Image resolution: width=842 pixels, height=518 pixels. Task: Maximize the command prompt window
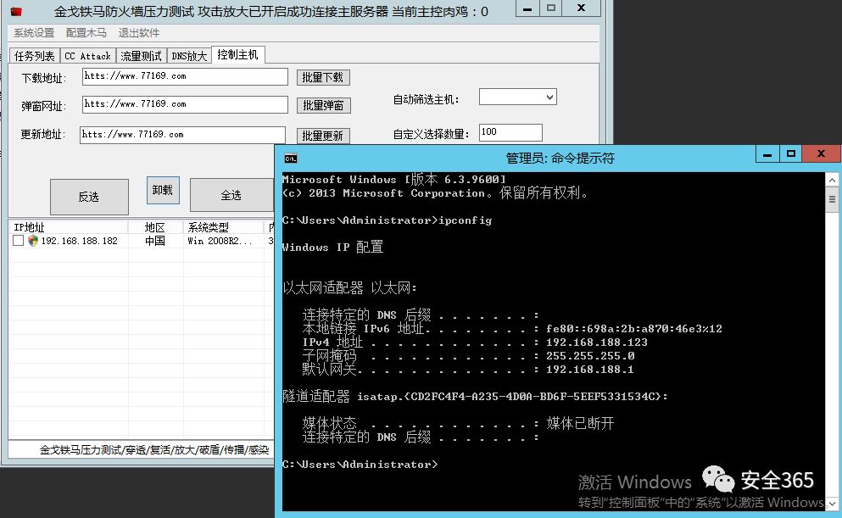tap(790, 153)
